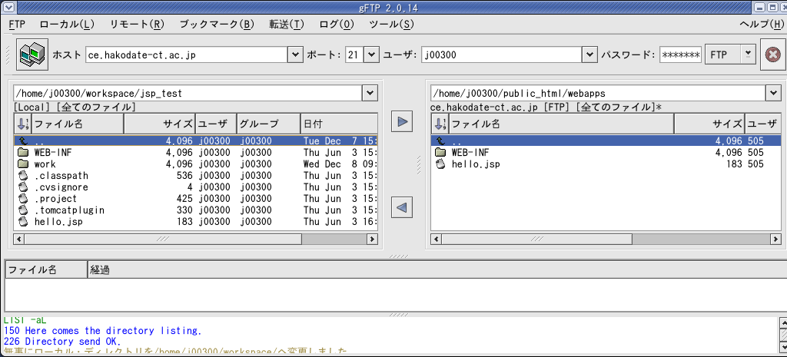Open the 転送(T) menu
787x357 pixels.
(x=286, y=24)
